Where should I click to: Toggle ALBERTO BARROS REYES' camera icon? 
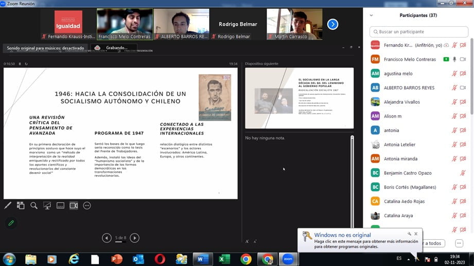click(x=463, y=88)
